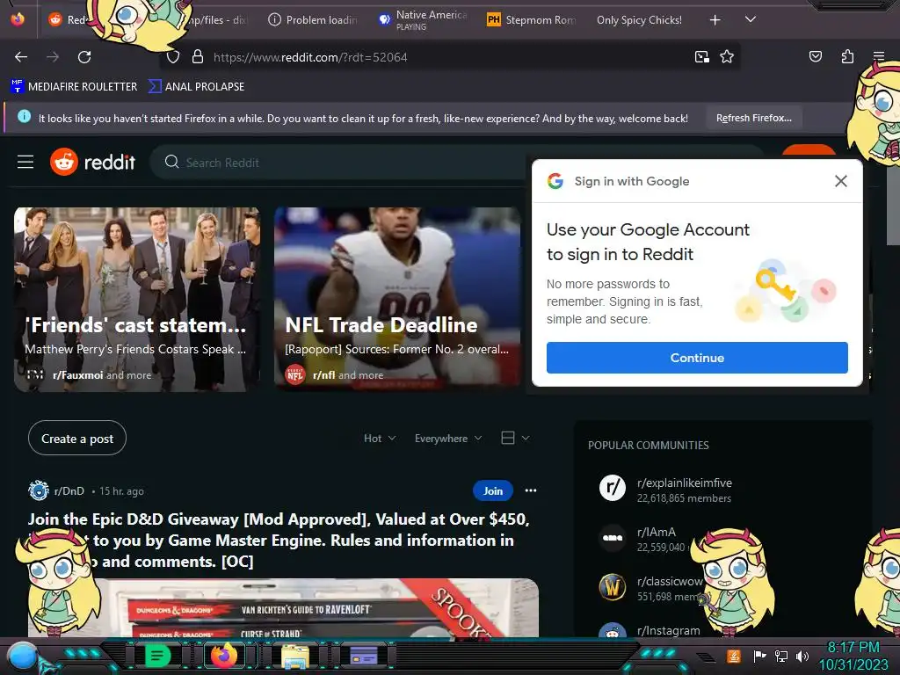Click the r/explainlikeimfive avatar icon
The height and width of the screenshot is (675, 900).
(x=613, y=488)
